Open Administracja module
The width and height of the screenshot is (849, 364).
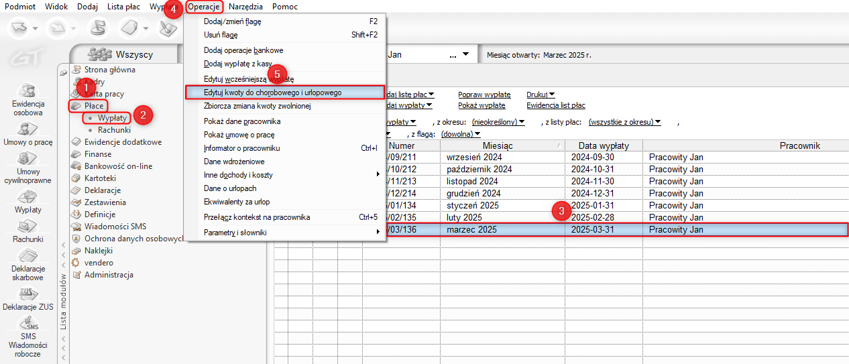click(109, 275)
